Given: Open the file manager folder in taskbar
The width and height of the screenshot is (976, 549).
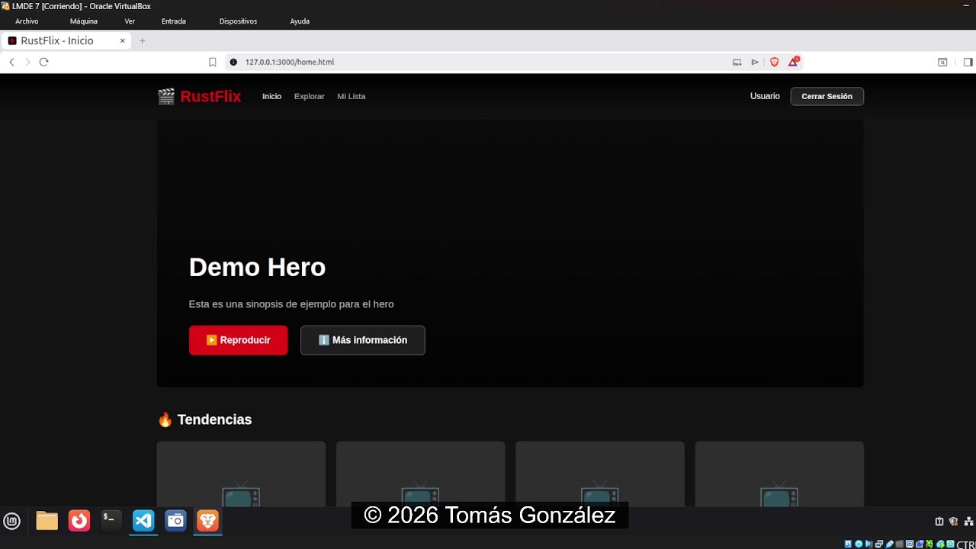Looking at the screenshot, I should coord(47,521).
